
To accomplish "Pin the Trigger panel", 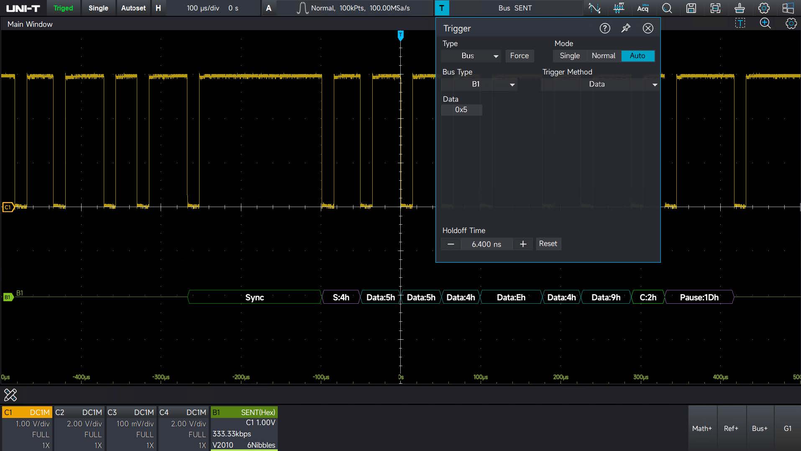I will 626,28.
